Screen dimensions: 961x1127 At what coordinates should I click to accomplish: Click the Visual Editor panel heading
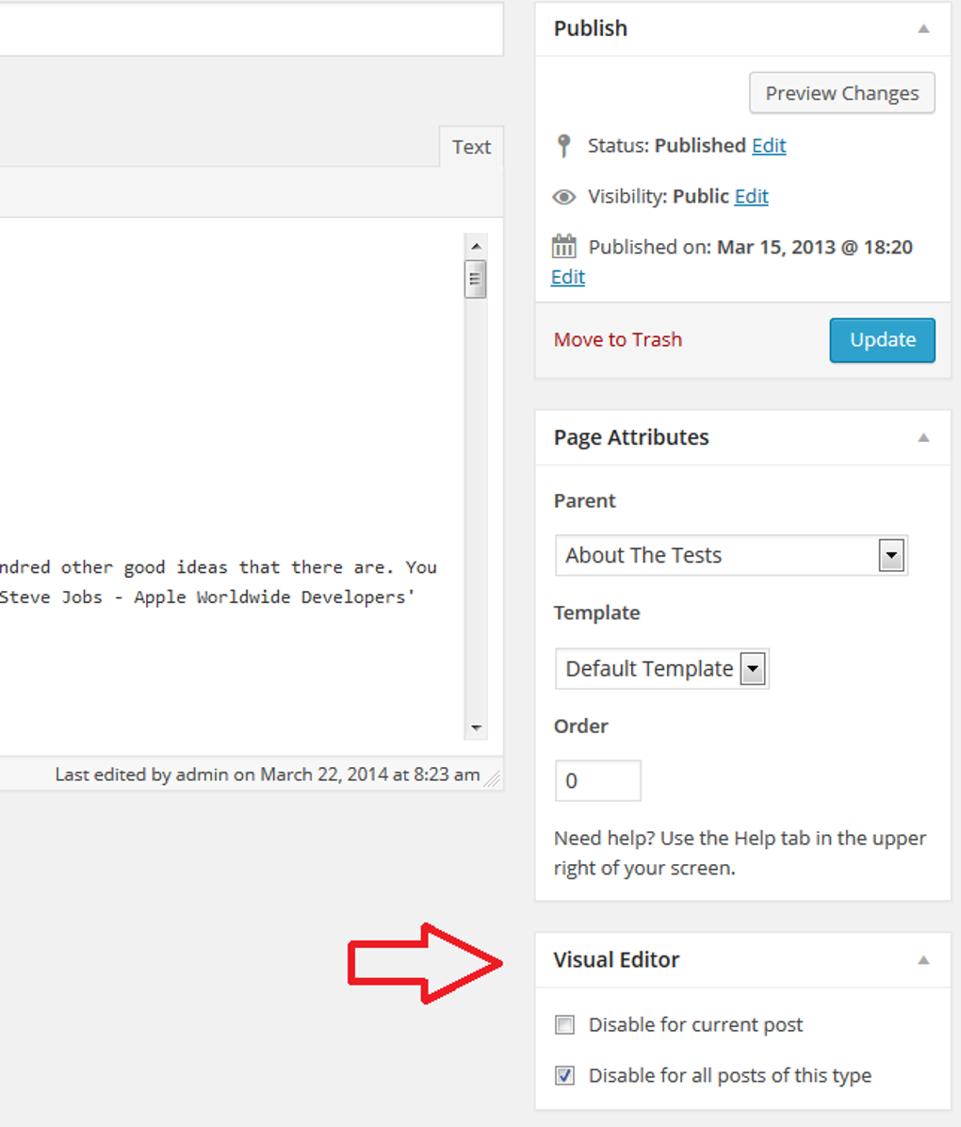click(x=616, y=960)
